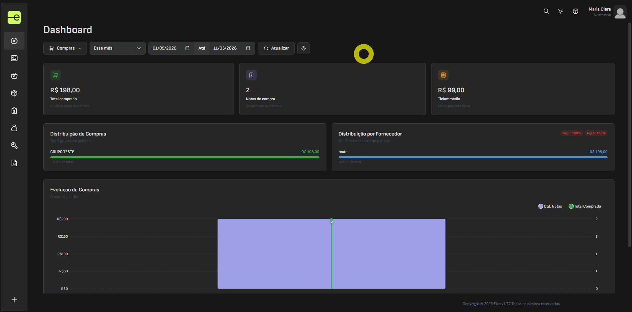Click the Top 5: 100% badge
The image size is (632, 312).
[x=596, y=133]
